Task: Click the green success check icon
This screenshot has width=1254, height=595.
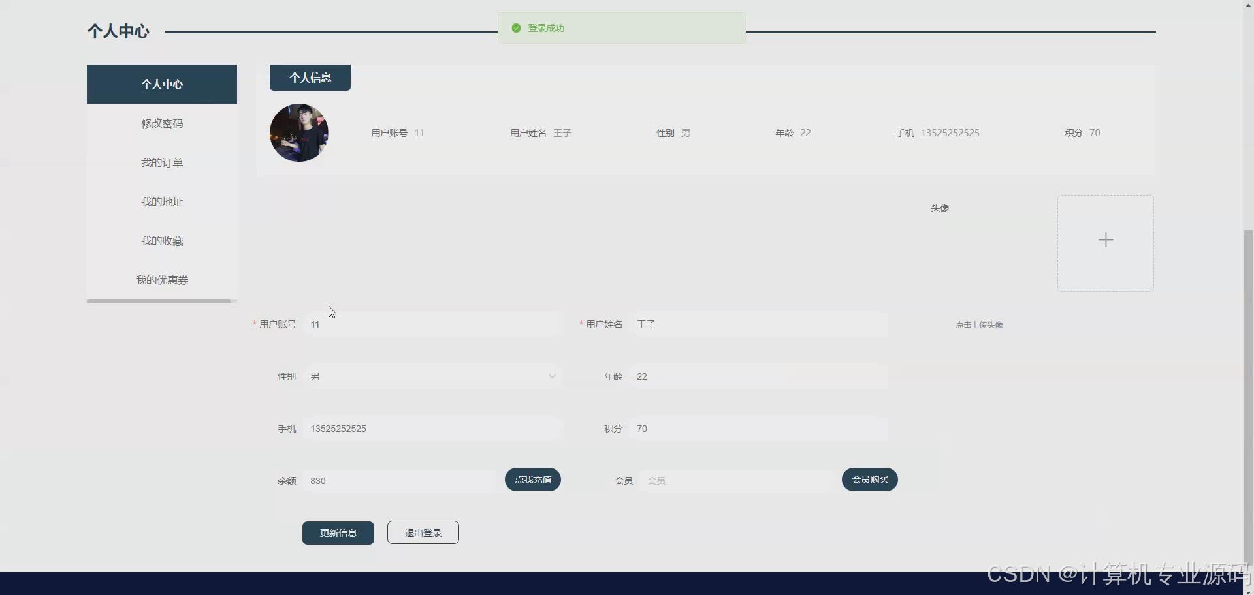Action: tap(516, 28)
